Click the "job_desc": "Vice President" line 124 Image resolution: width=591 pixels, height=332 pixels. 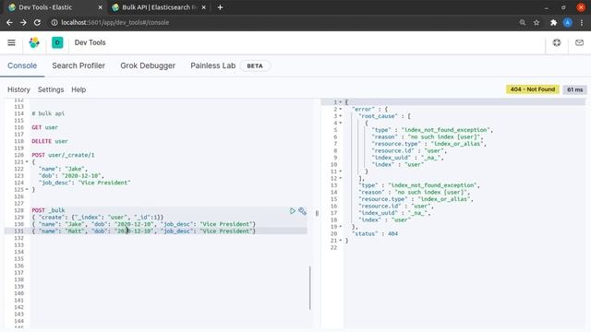(84, 183)
